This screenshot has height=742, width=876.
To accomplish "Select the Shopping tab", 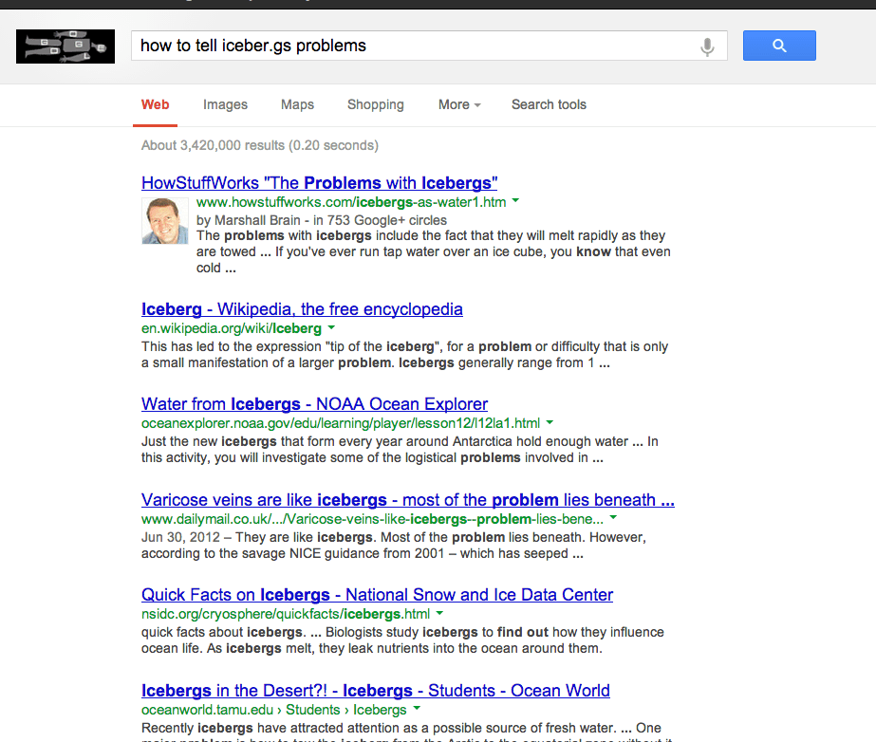I will tap(375, 104).
